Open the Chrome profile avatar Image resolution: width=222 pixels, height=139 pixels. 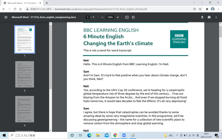click(213, 9)
